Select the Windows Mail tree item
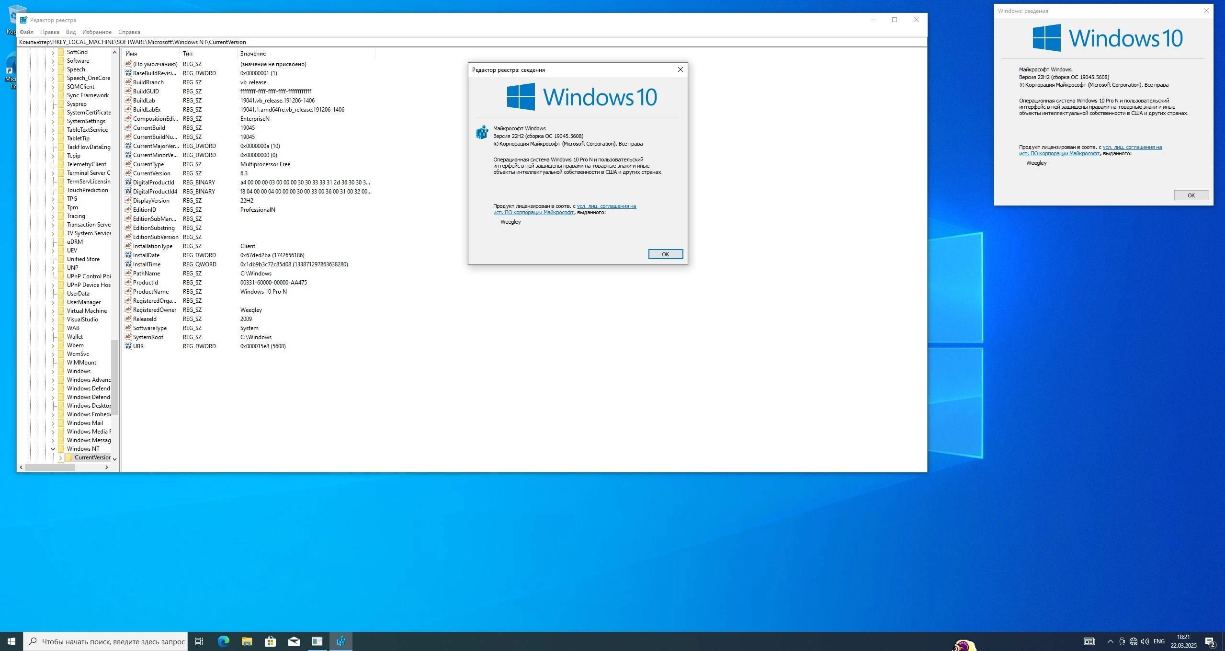The width and height of the screenshot is (1225, 651). 85,423
